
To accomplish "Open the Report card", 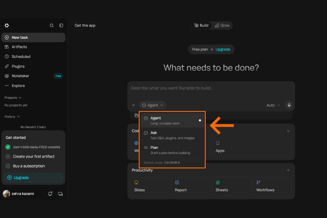I will point(191,186).
